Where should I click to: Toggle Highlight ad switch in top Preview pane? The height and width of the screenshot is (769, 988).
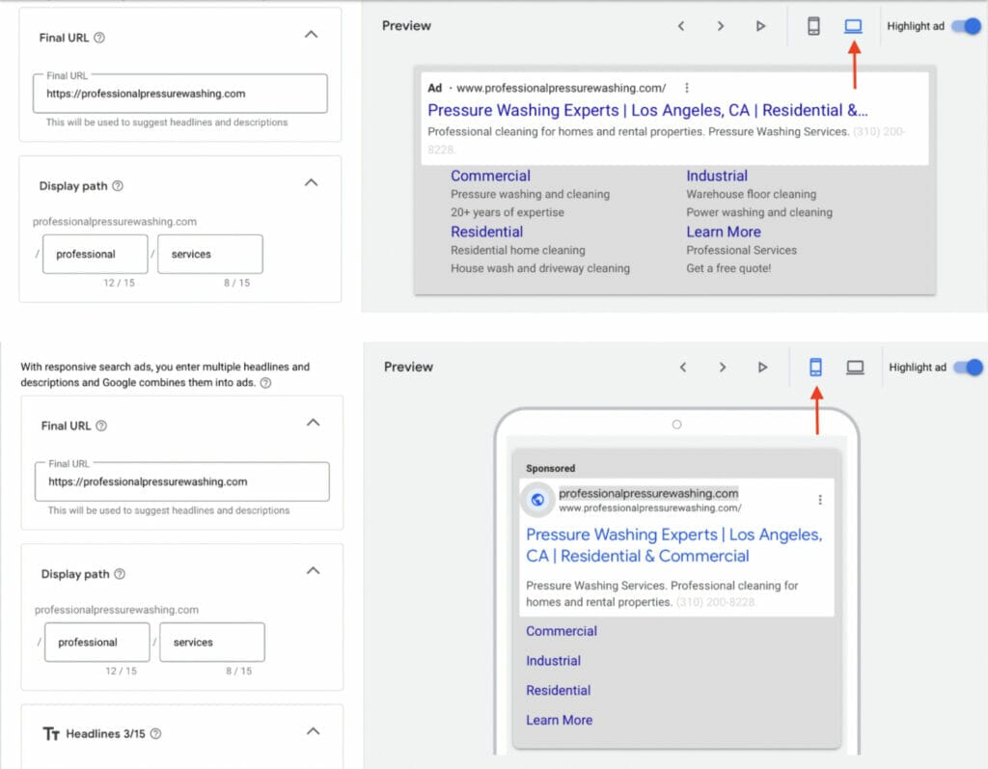coord(965,26)
